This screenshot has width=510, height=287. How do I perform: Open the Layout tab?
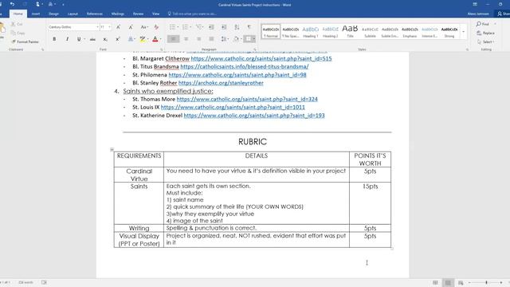(x=73, y=14)
